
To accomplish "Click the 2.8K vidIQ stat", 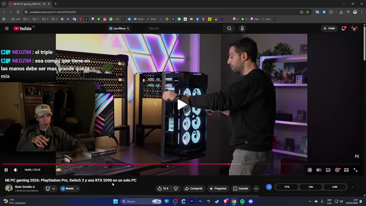I will coord(335,187).
